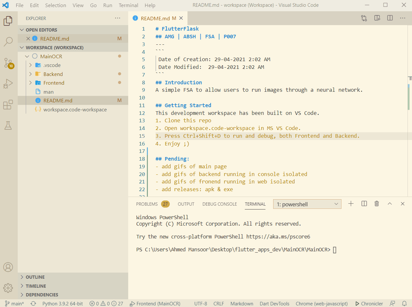412x307 pixels.
Task: Open the Selection menu
Action: (55, 5)
